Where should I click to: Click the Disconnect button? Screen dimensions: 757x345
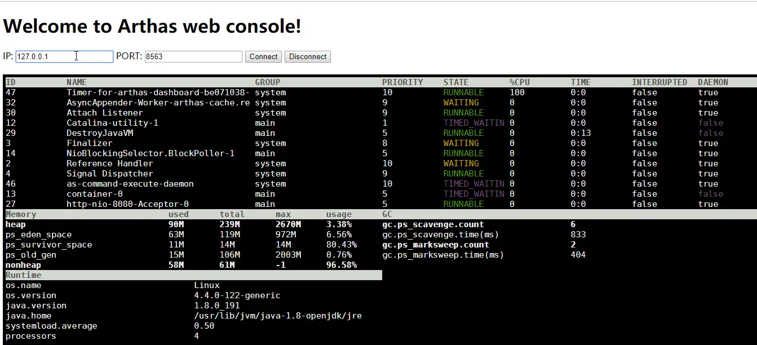pyautogui.click(x=308, y=56)
